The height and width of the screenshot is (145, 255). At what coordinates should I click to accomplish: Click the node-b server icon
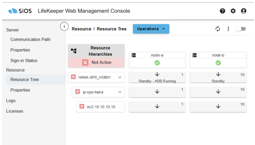195,55
